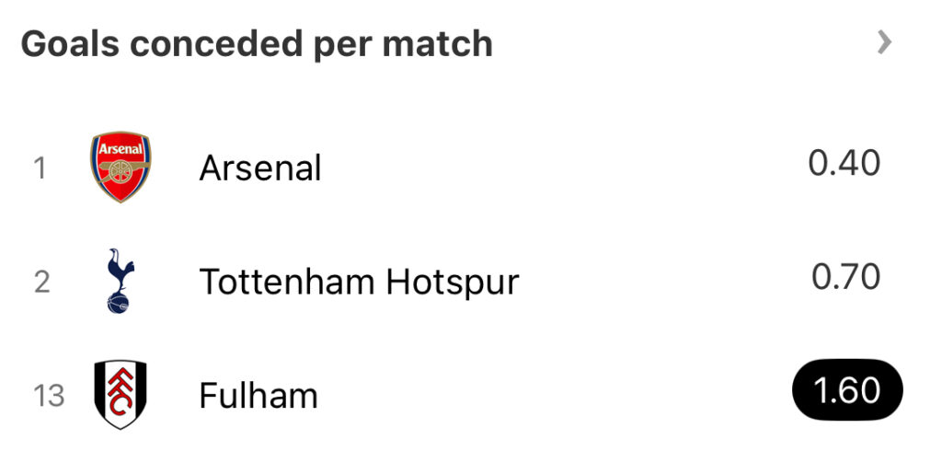
Task: Go to the Fulham team name
Action: click(x=258, y=396)
